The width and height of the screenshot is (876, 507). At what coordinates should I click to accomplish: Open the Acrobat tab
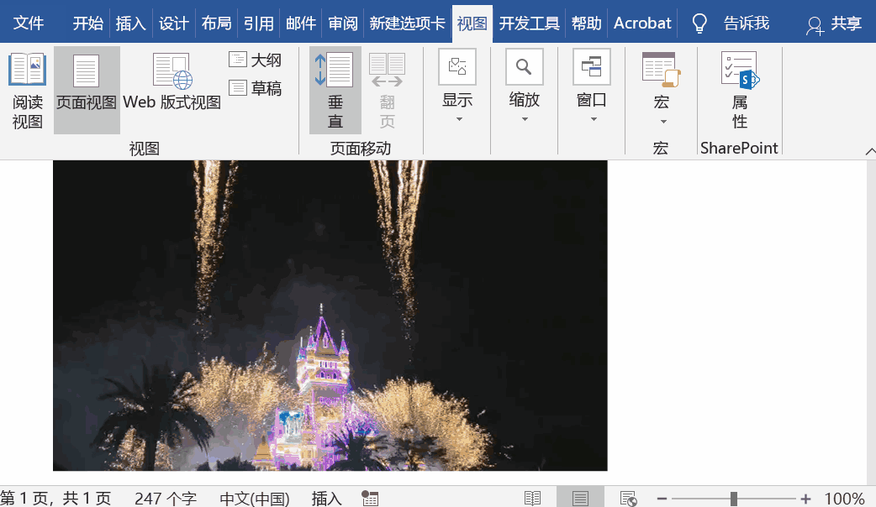pos(642,24)
